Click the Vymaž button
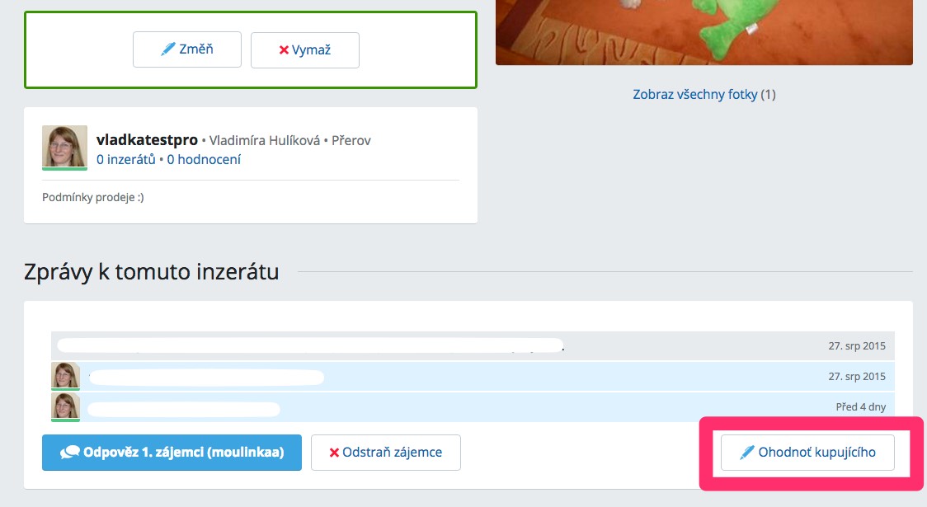Screen dimensions: 927x507 pyautogui.click(x=305, y=50)
